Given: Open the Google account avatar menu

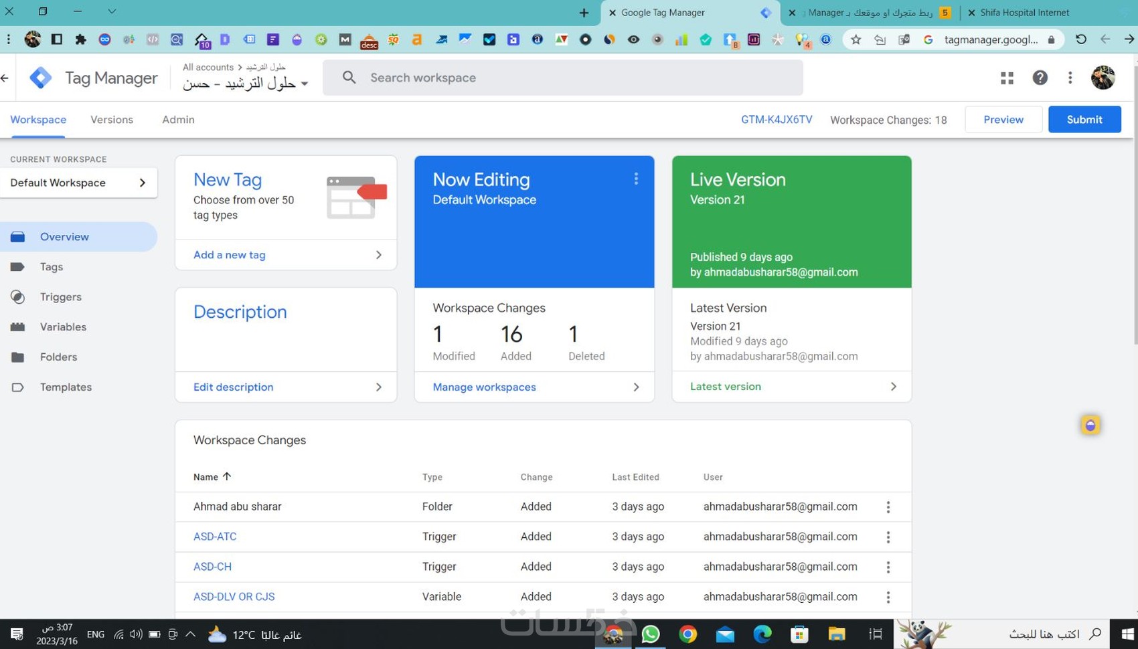Looking at the screenshot, I should [1103, 78].
